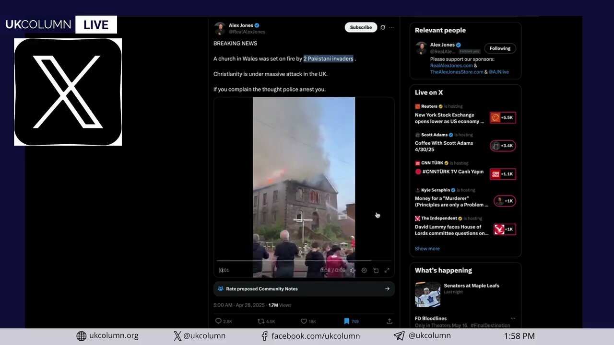Join Reuters live +5.5K badge
The height and width of the screenshot is (345, 614).
[x=503, y=117]
